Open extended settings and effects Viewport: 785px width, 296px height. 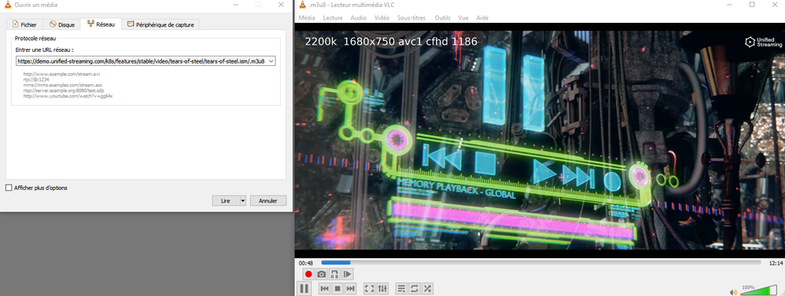[x=382, y=288]
